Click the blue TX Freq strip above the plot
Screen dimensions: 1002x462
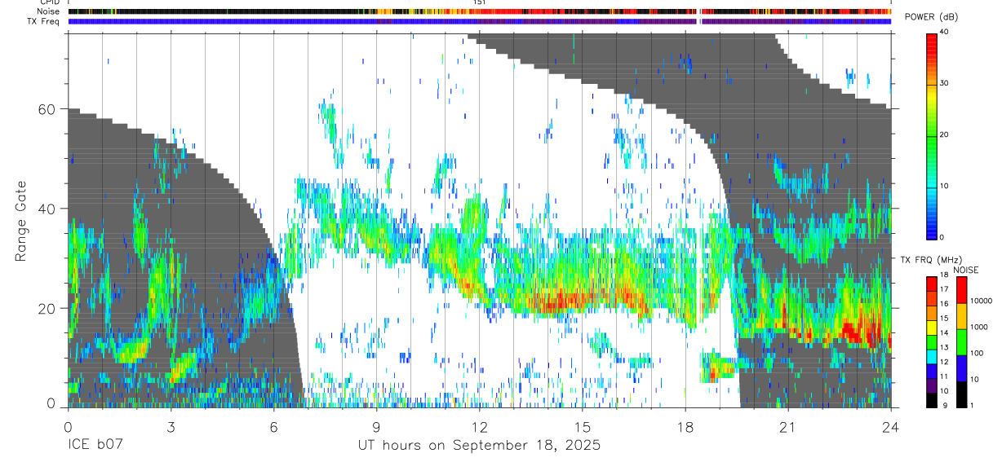click(x=479, y=21)
